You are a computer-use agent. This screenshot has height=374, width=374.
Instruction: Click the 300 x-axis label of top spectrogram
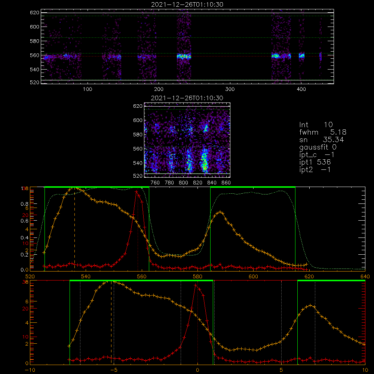(230, 89)
